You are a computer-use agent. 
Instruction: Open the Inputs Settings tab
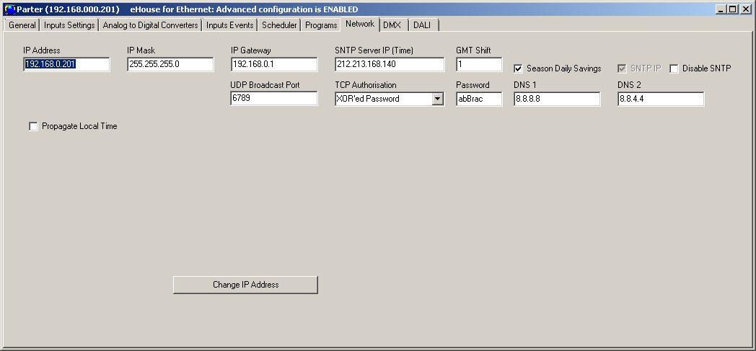tap(69, 25)
